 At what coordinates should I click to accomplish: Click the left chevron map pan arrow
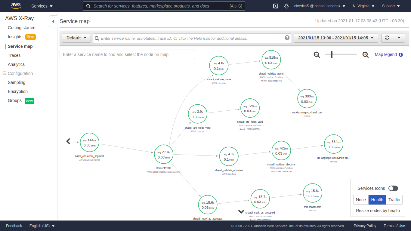[68, 141]
